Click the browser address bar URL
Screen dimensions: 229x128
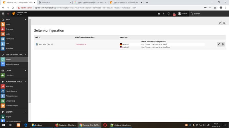point(85,8)
